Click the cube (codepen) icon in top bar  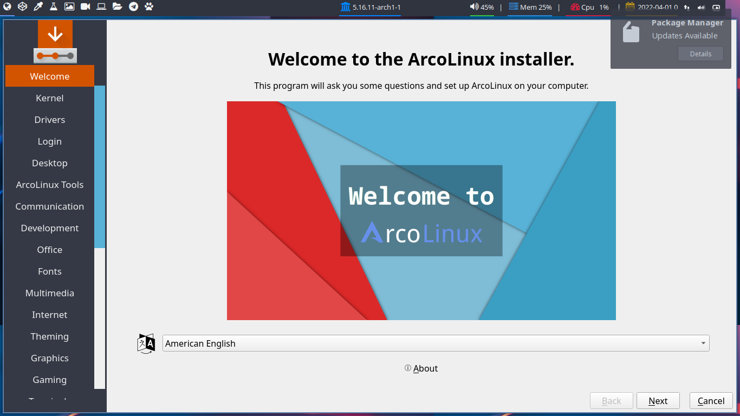coord(22,7)
